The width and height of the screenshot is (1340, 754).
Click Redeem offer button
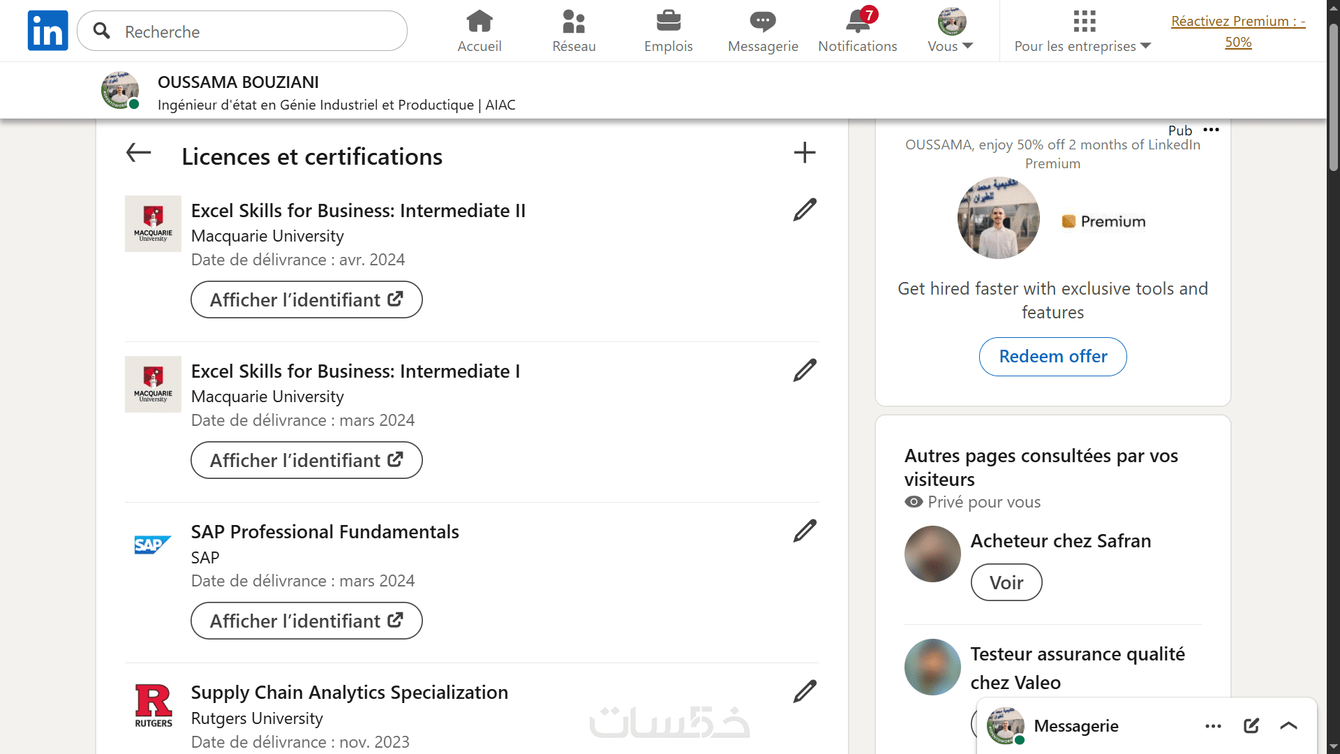click(1052, 356)
